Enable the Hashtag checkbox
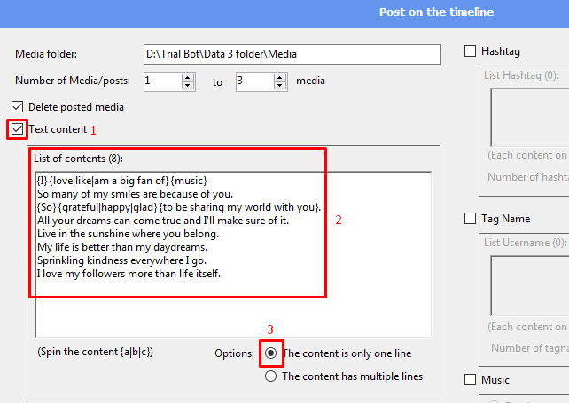 471,52
